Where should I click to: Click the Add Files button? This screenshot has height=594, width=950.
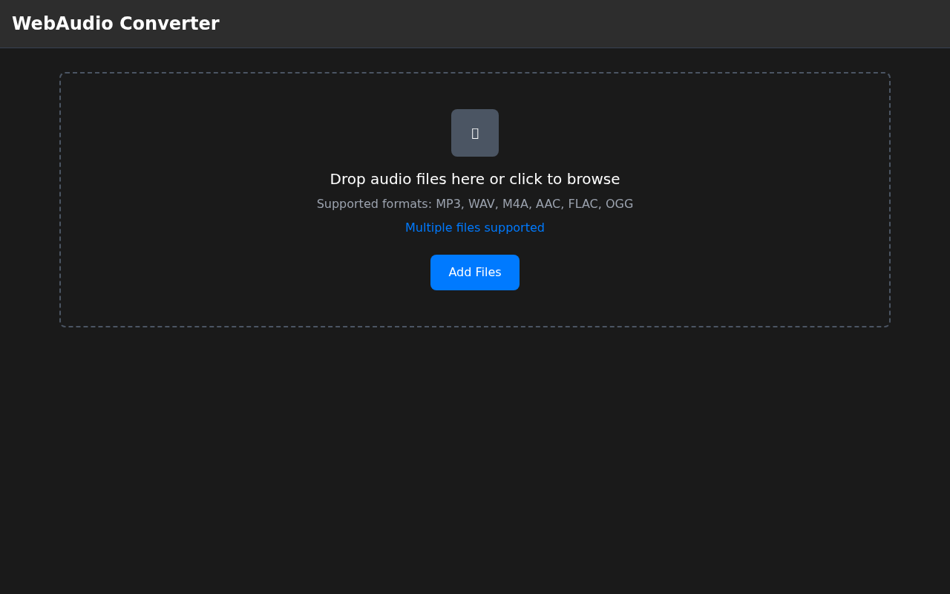pyautogui.click(x=475, y=272)
